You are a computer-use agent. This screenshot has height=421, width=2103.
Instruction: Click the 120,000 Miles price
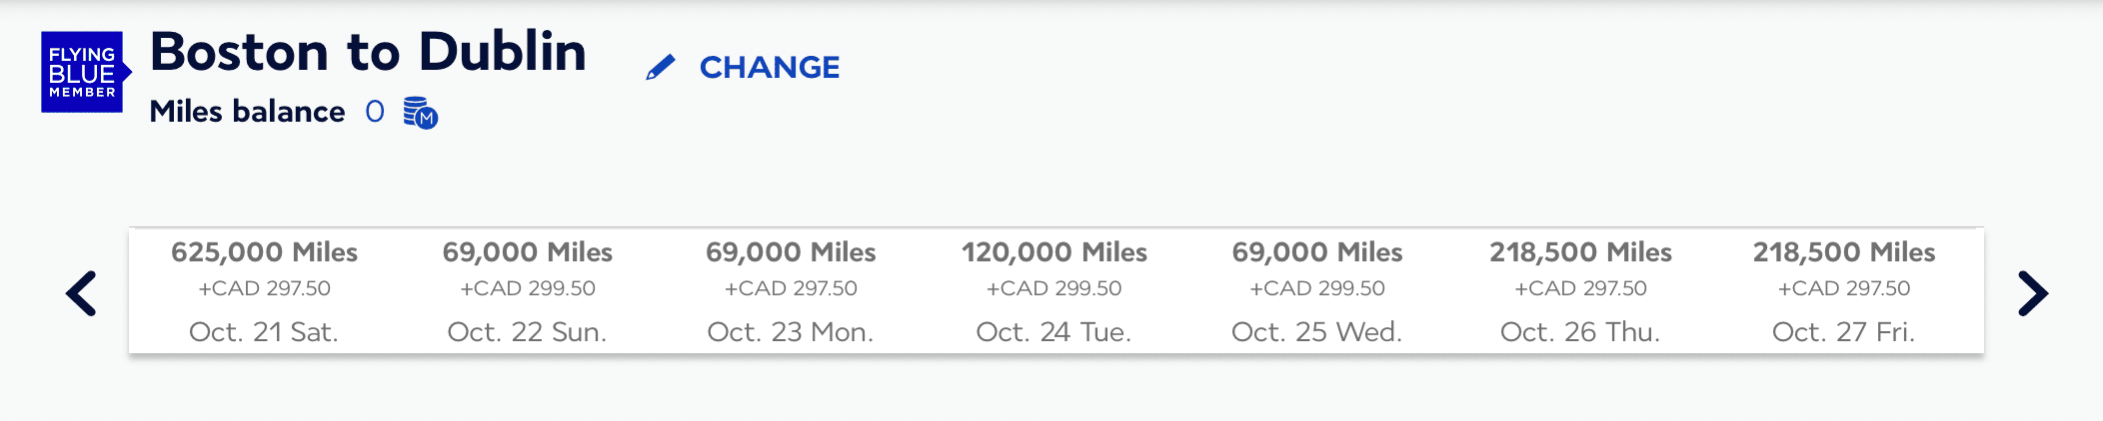coord(1053,252)
